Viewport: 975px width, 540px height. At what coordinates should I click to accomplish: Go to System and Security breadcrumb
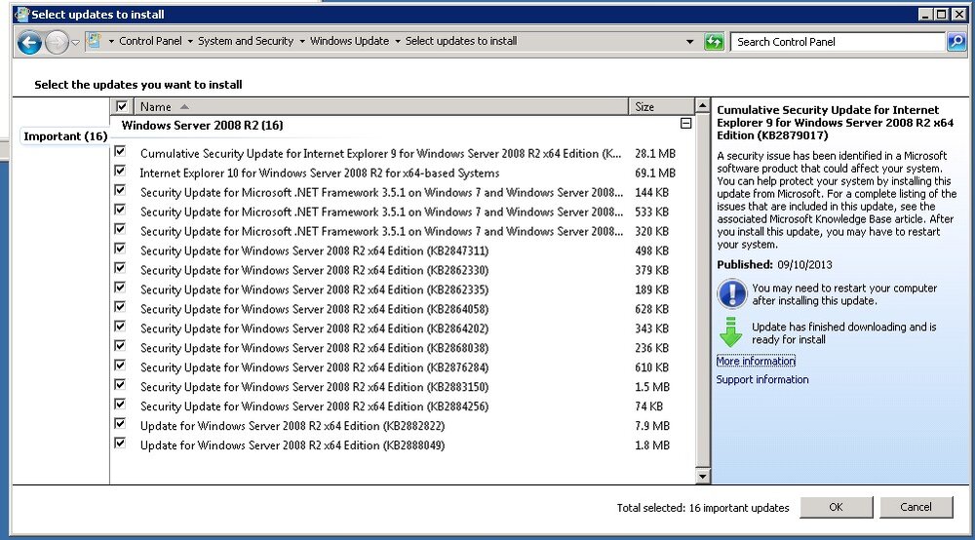pyautogui.click(x=246, y=41)
